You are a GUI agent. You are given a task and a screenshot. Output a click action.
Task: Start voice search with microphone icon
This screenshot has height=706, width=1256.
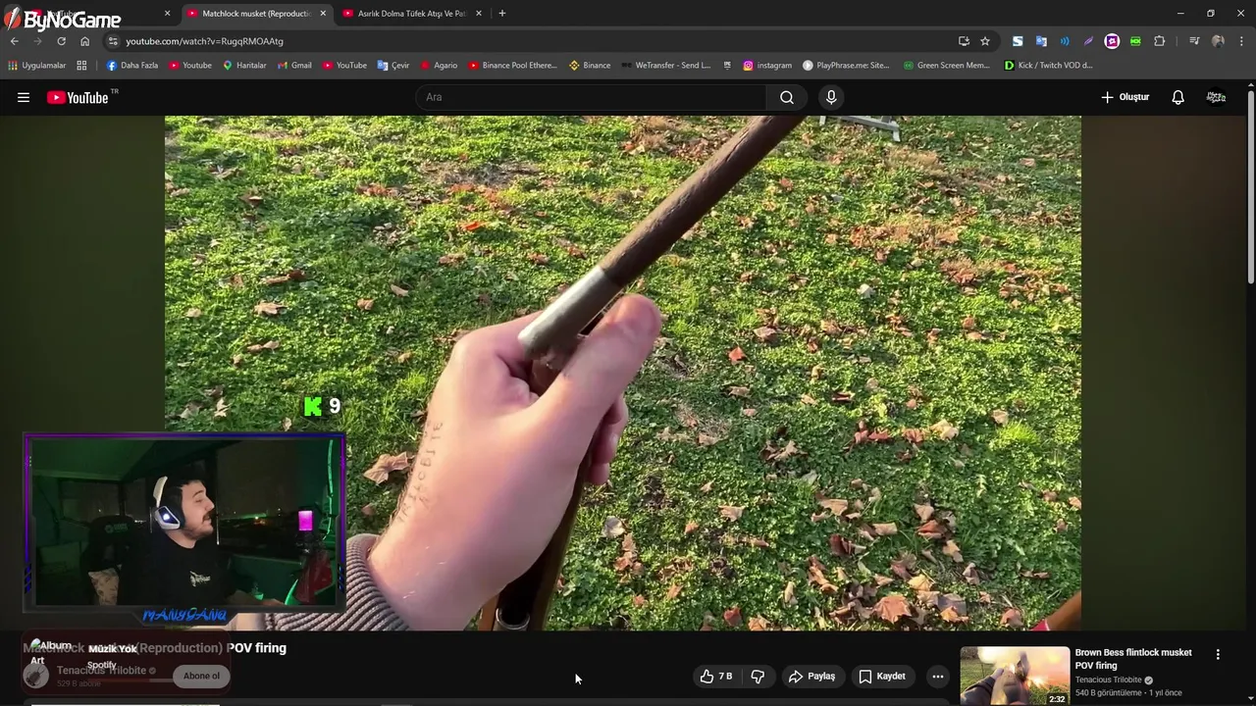click(x=831, y=97)
